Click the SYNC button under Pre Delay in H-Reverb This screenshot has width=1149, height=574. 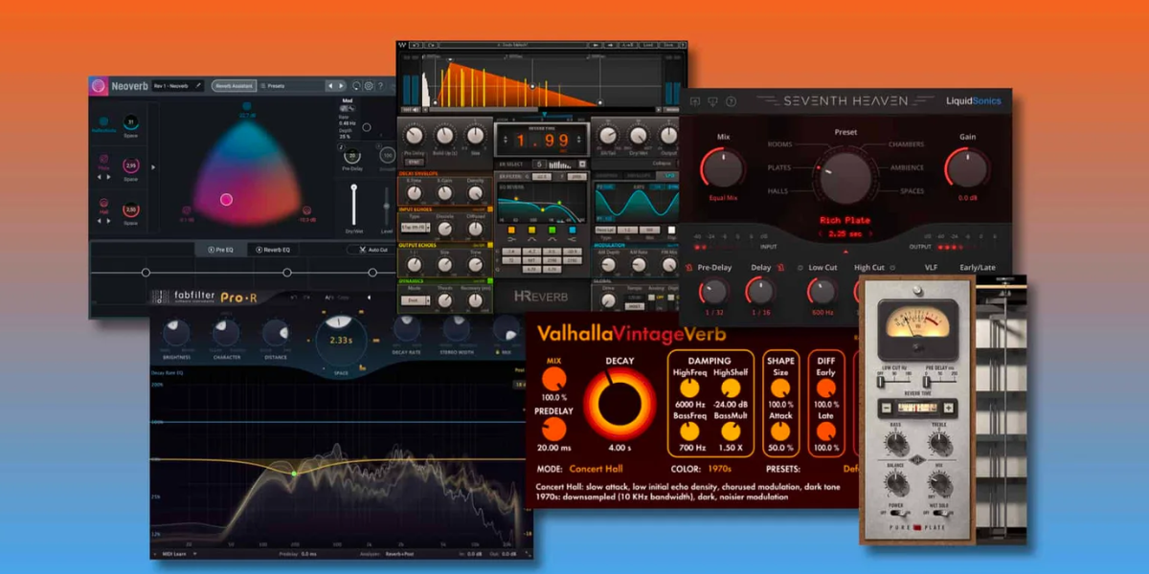pyautogui.click(x=414, y=162)
